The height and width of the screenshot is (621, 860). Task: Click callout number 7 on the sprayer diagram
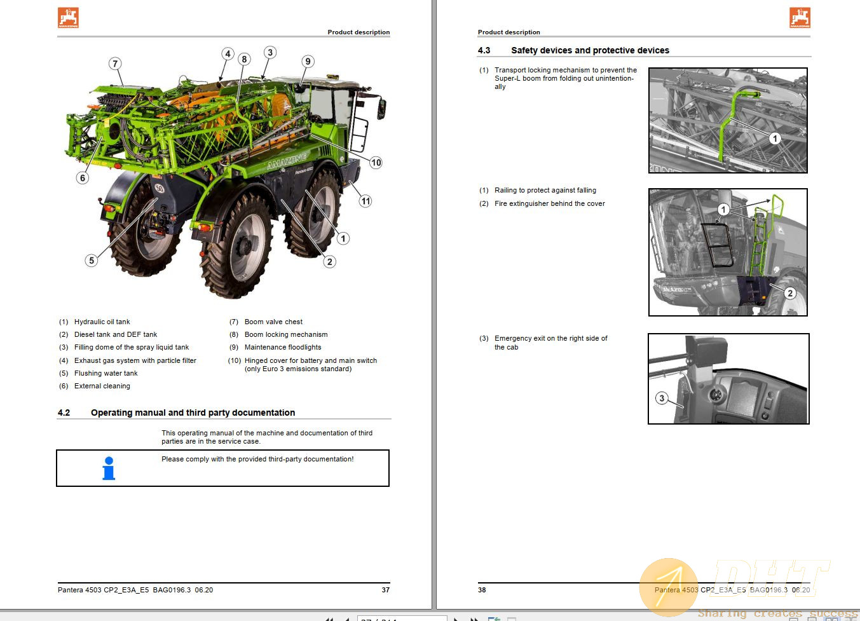coord(115,64)
